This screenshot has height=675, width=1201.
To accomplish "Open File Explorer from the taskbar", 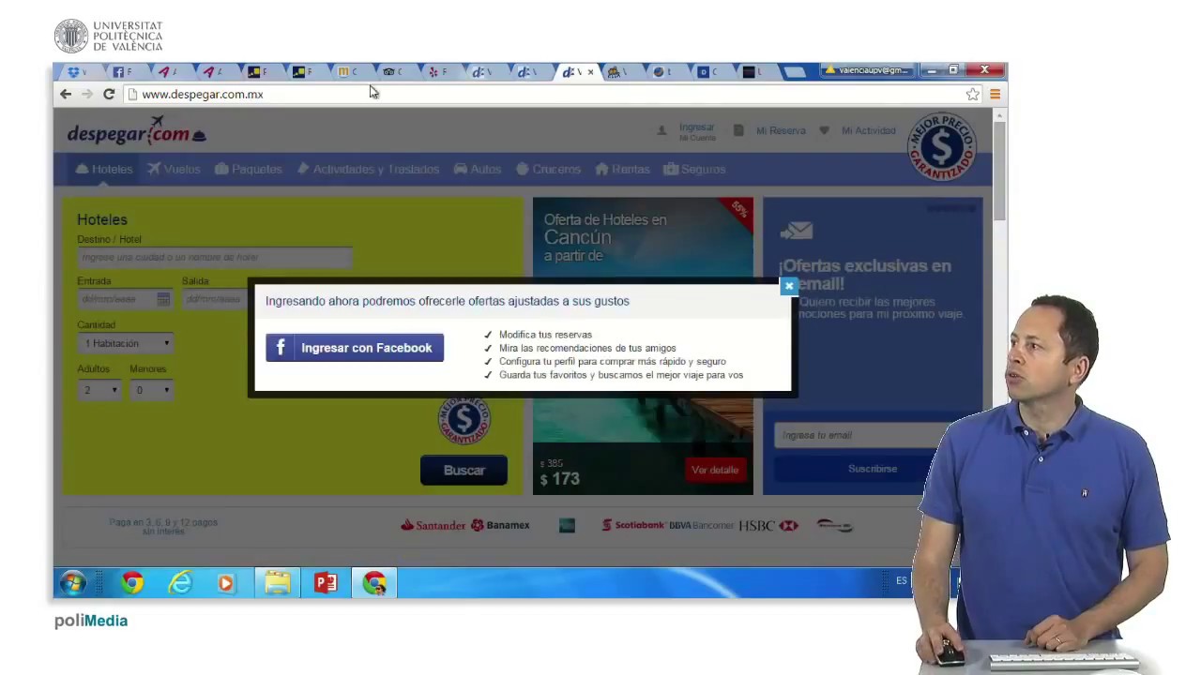I will (278, 583).
